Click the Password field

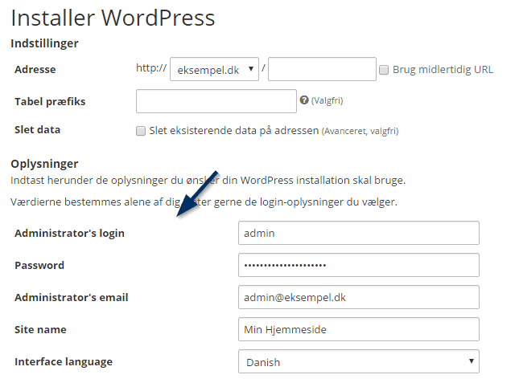tap(359, 265)
